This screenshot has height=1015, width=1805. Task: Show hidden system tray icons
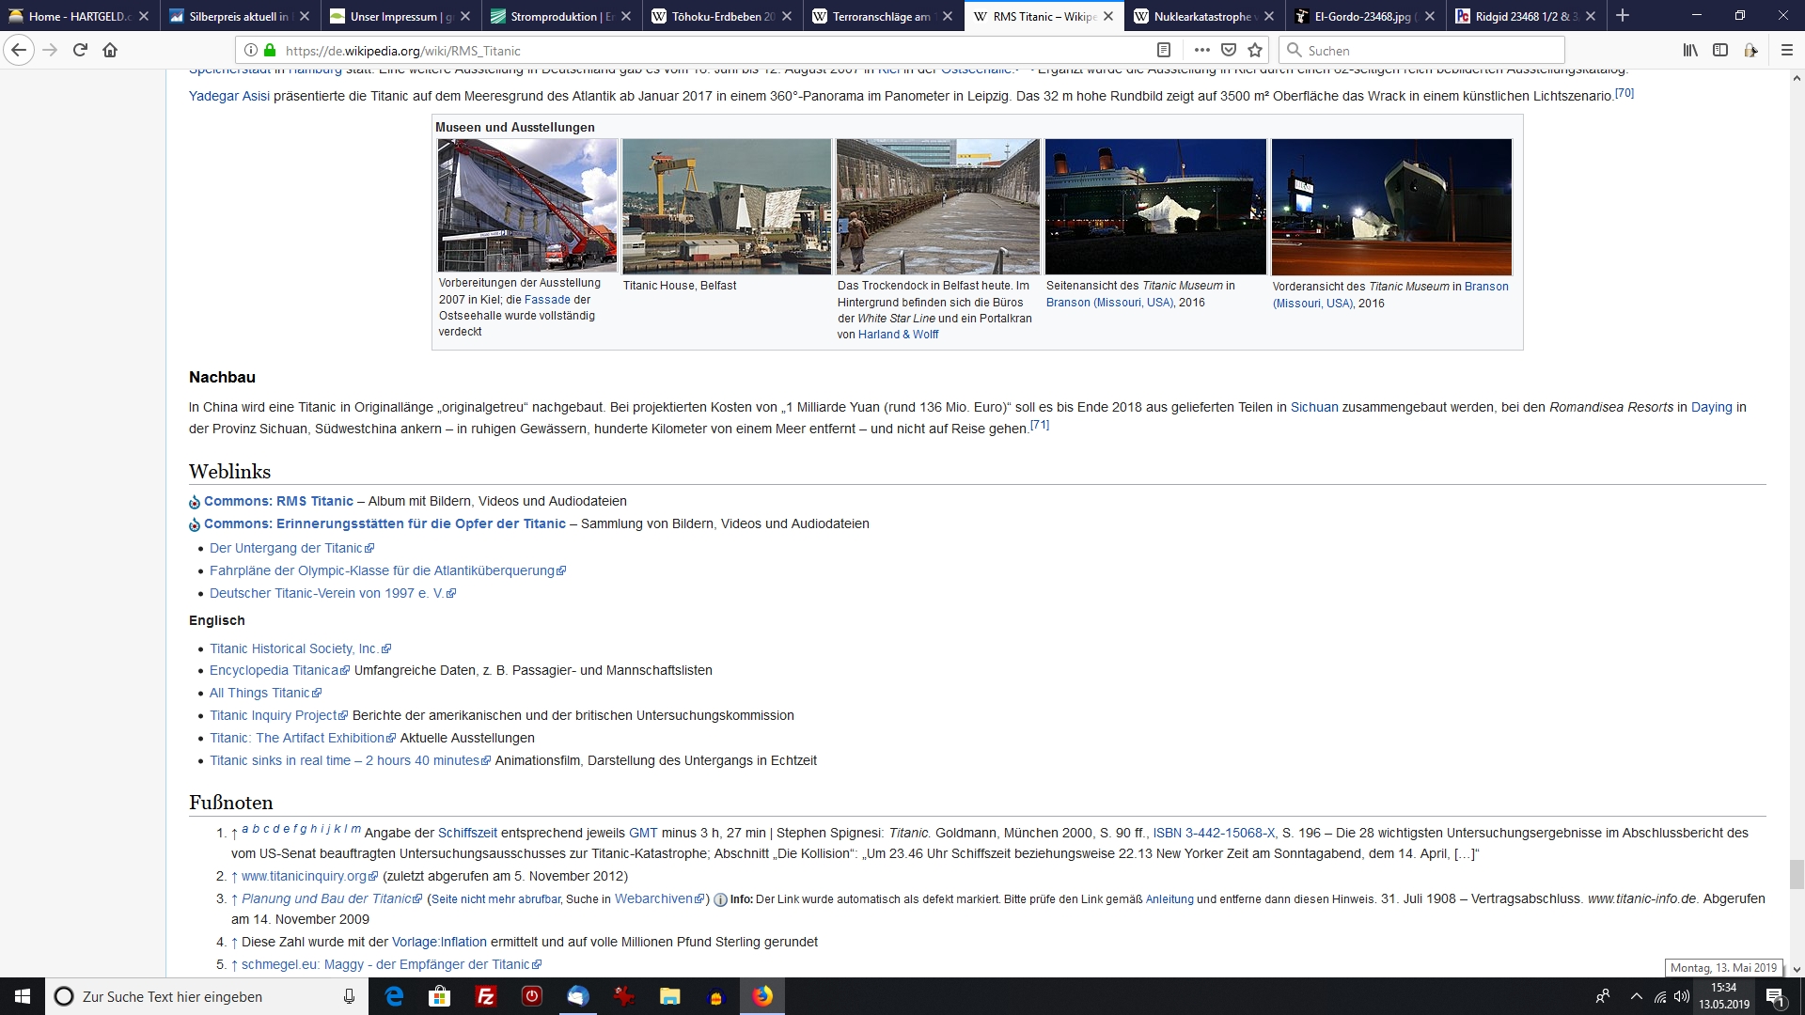tap(1636, 996)
